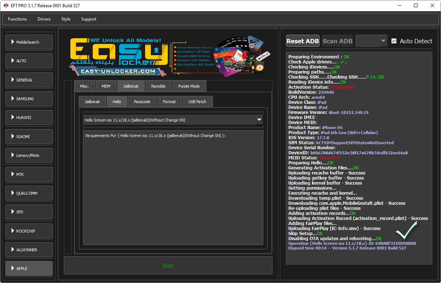Viewport: 441px width, 283px height.
Task: Select the top-level Jailbreak tab
Action: [131, 86]
